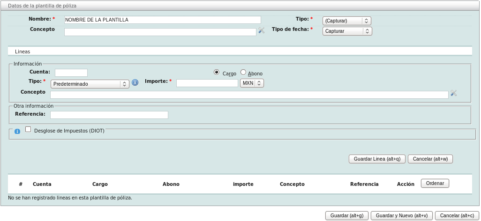Click the Guardar (alt+g) button
Screen dimensions: 481x221
click(347, 216)
